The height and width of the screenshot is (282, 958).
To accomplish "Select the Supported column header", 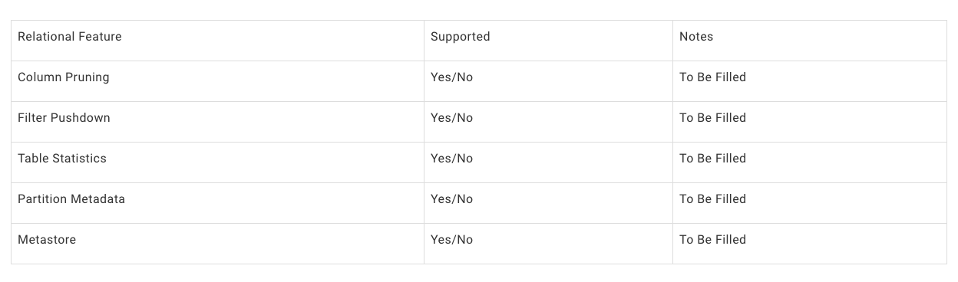I will [x=548, y=41].
